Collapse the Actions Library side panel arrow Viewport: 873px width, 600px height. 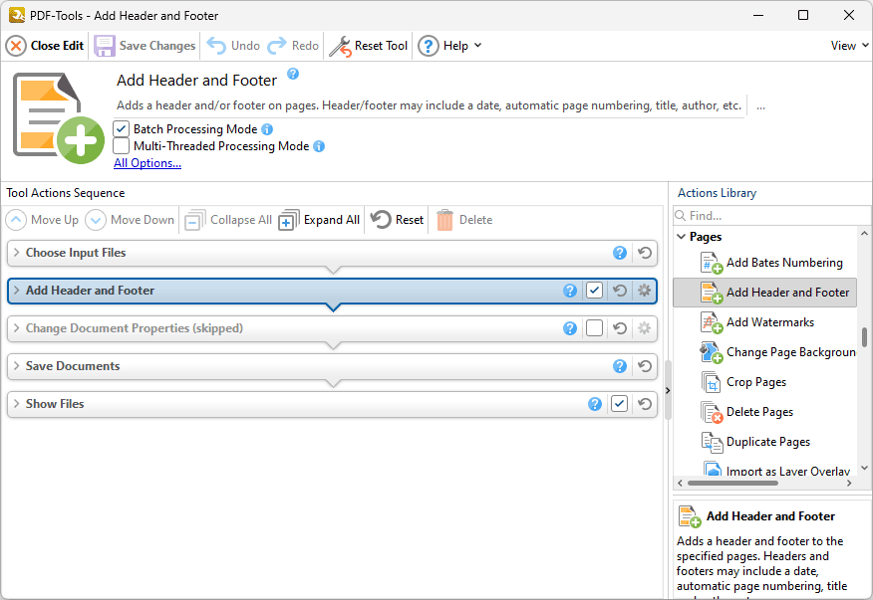coord(668,391)
